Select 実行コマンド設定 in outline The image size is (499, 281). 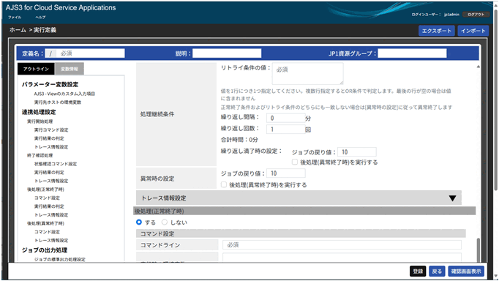click(x=51, y=130)
